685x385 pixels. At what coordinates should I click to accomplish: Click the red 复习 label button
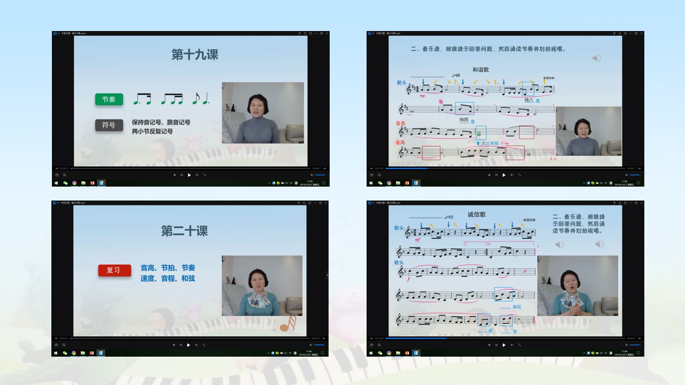[x=114, y=271]
